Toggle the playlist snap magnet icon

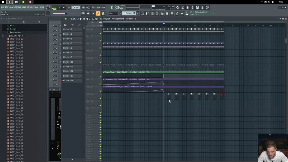[x=66, y=19]
